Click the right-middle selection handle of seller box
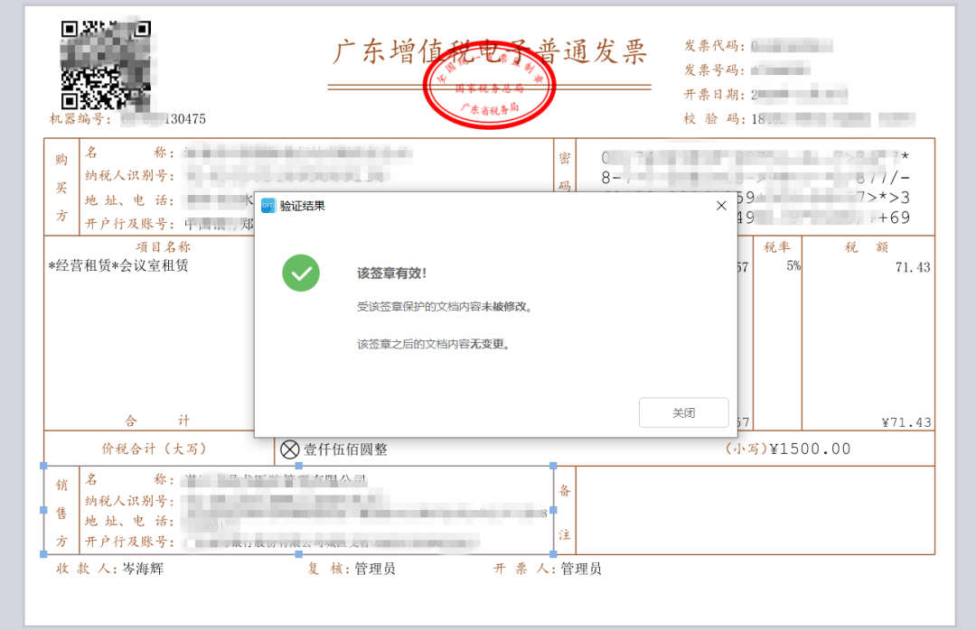This screenshot has width=976, height=630. [553, 510]
